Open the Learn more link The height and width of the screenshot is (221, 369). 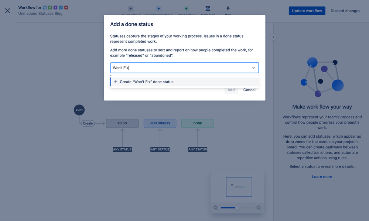tap(322, 177)
